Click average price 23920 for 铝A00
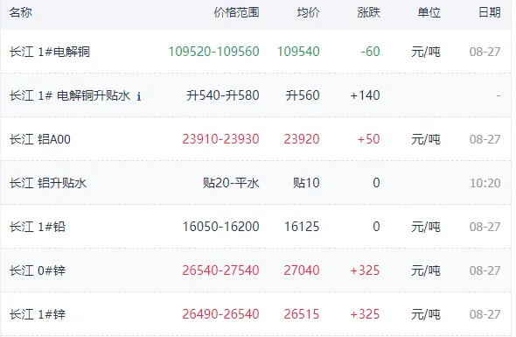 tap(302, 139)
